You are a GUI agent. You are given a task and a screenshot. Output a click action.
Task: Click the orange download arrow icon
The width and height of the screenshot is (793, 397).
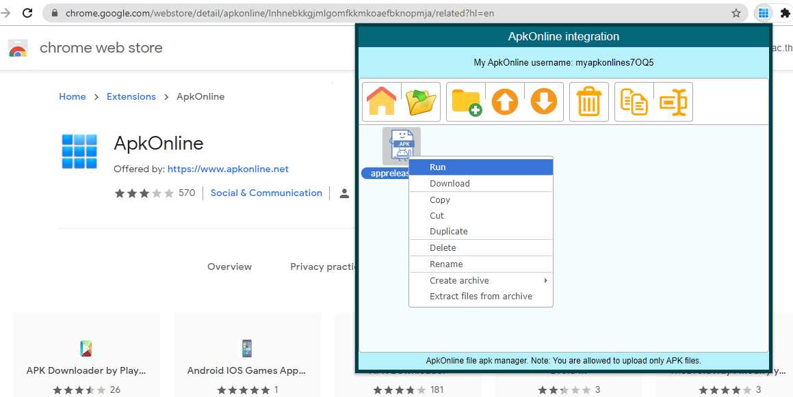tap(544, 102)
